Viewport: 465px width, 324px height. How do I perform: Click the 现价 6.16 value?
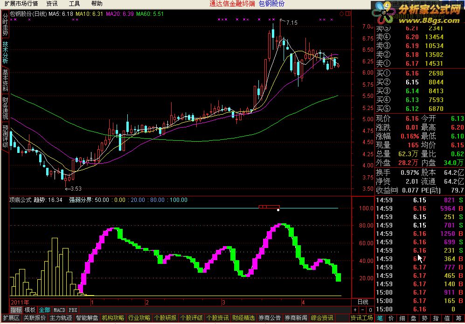[x=412, y=118]
